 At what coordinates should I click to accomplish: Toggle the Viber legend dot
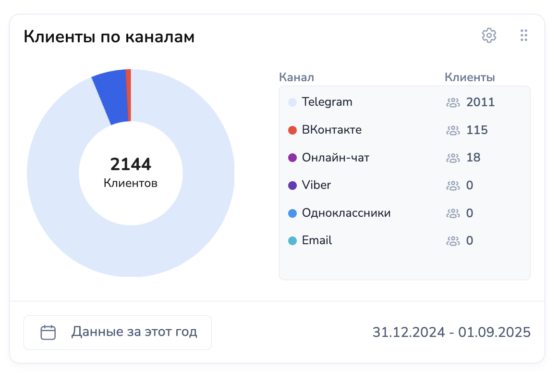[292, 186]
